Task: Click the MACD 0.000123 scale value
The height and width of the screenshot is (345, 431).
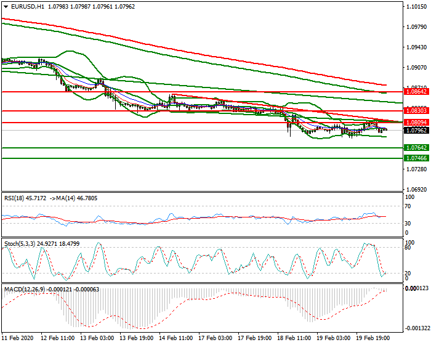Action: point(417,288)
